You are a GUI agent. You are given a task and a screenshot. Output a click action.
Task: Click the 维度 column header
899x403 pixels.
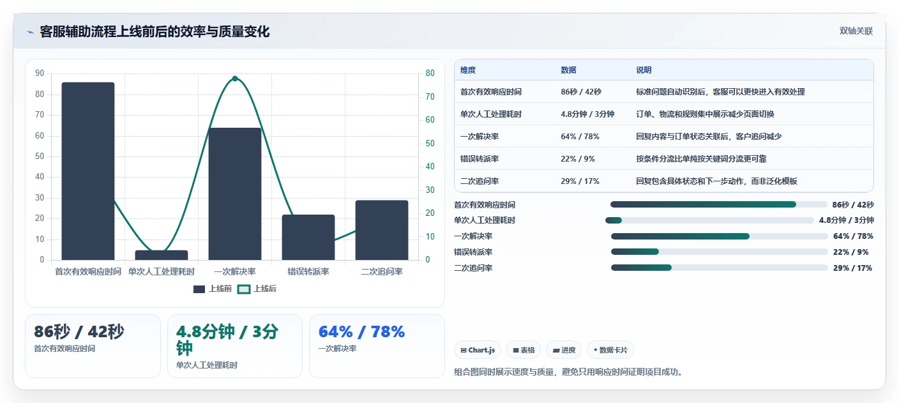[468, 70]
